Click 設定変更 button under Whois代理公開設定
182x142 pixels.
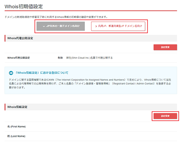tap(165, 47)
